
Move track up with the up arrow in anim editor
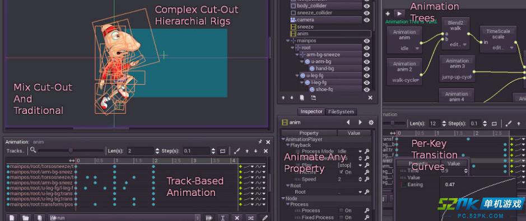(247, 151)
